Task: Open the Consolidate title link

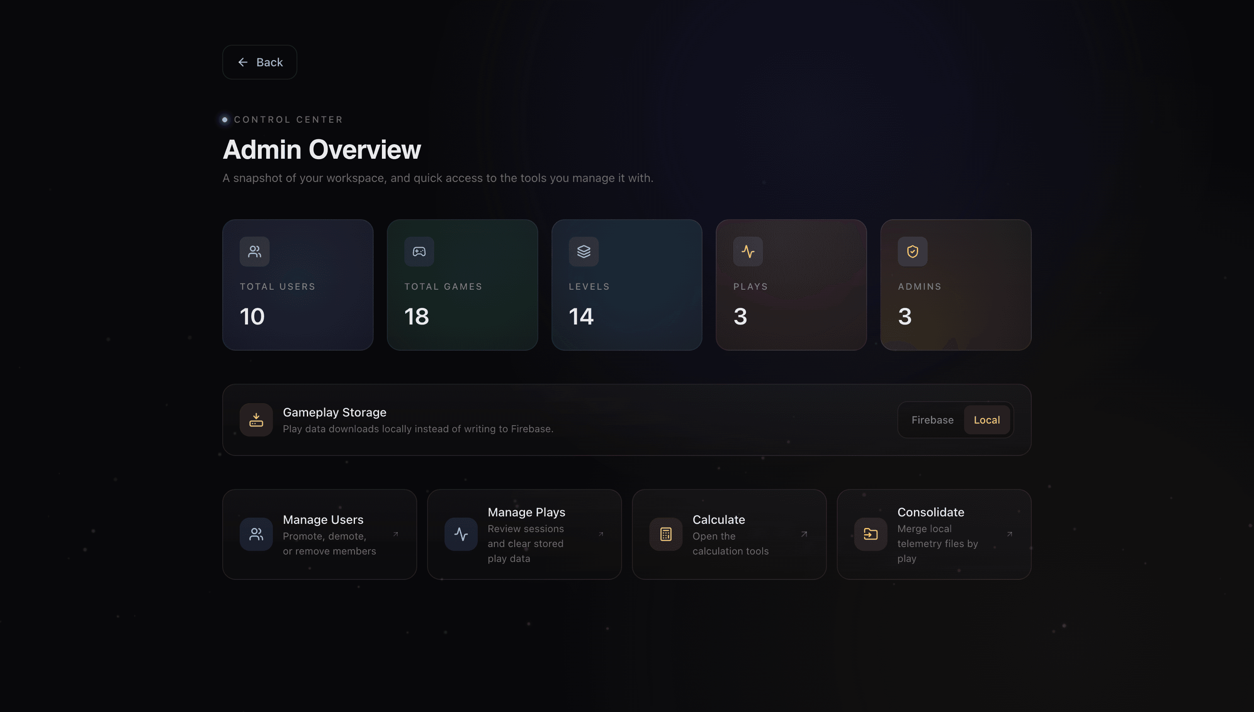Action: (x=931, y=512)
